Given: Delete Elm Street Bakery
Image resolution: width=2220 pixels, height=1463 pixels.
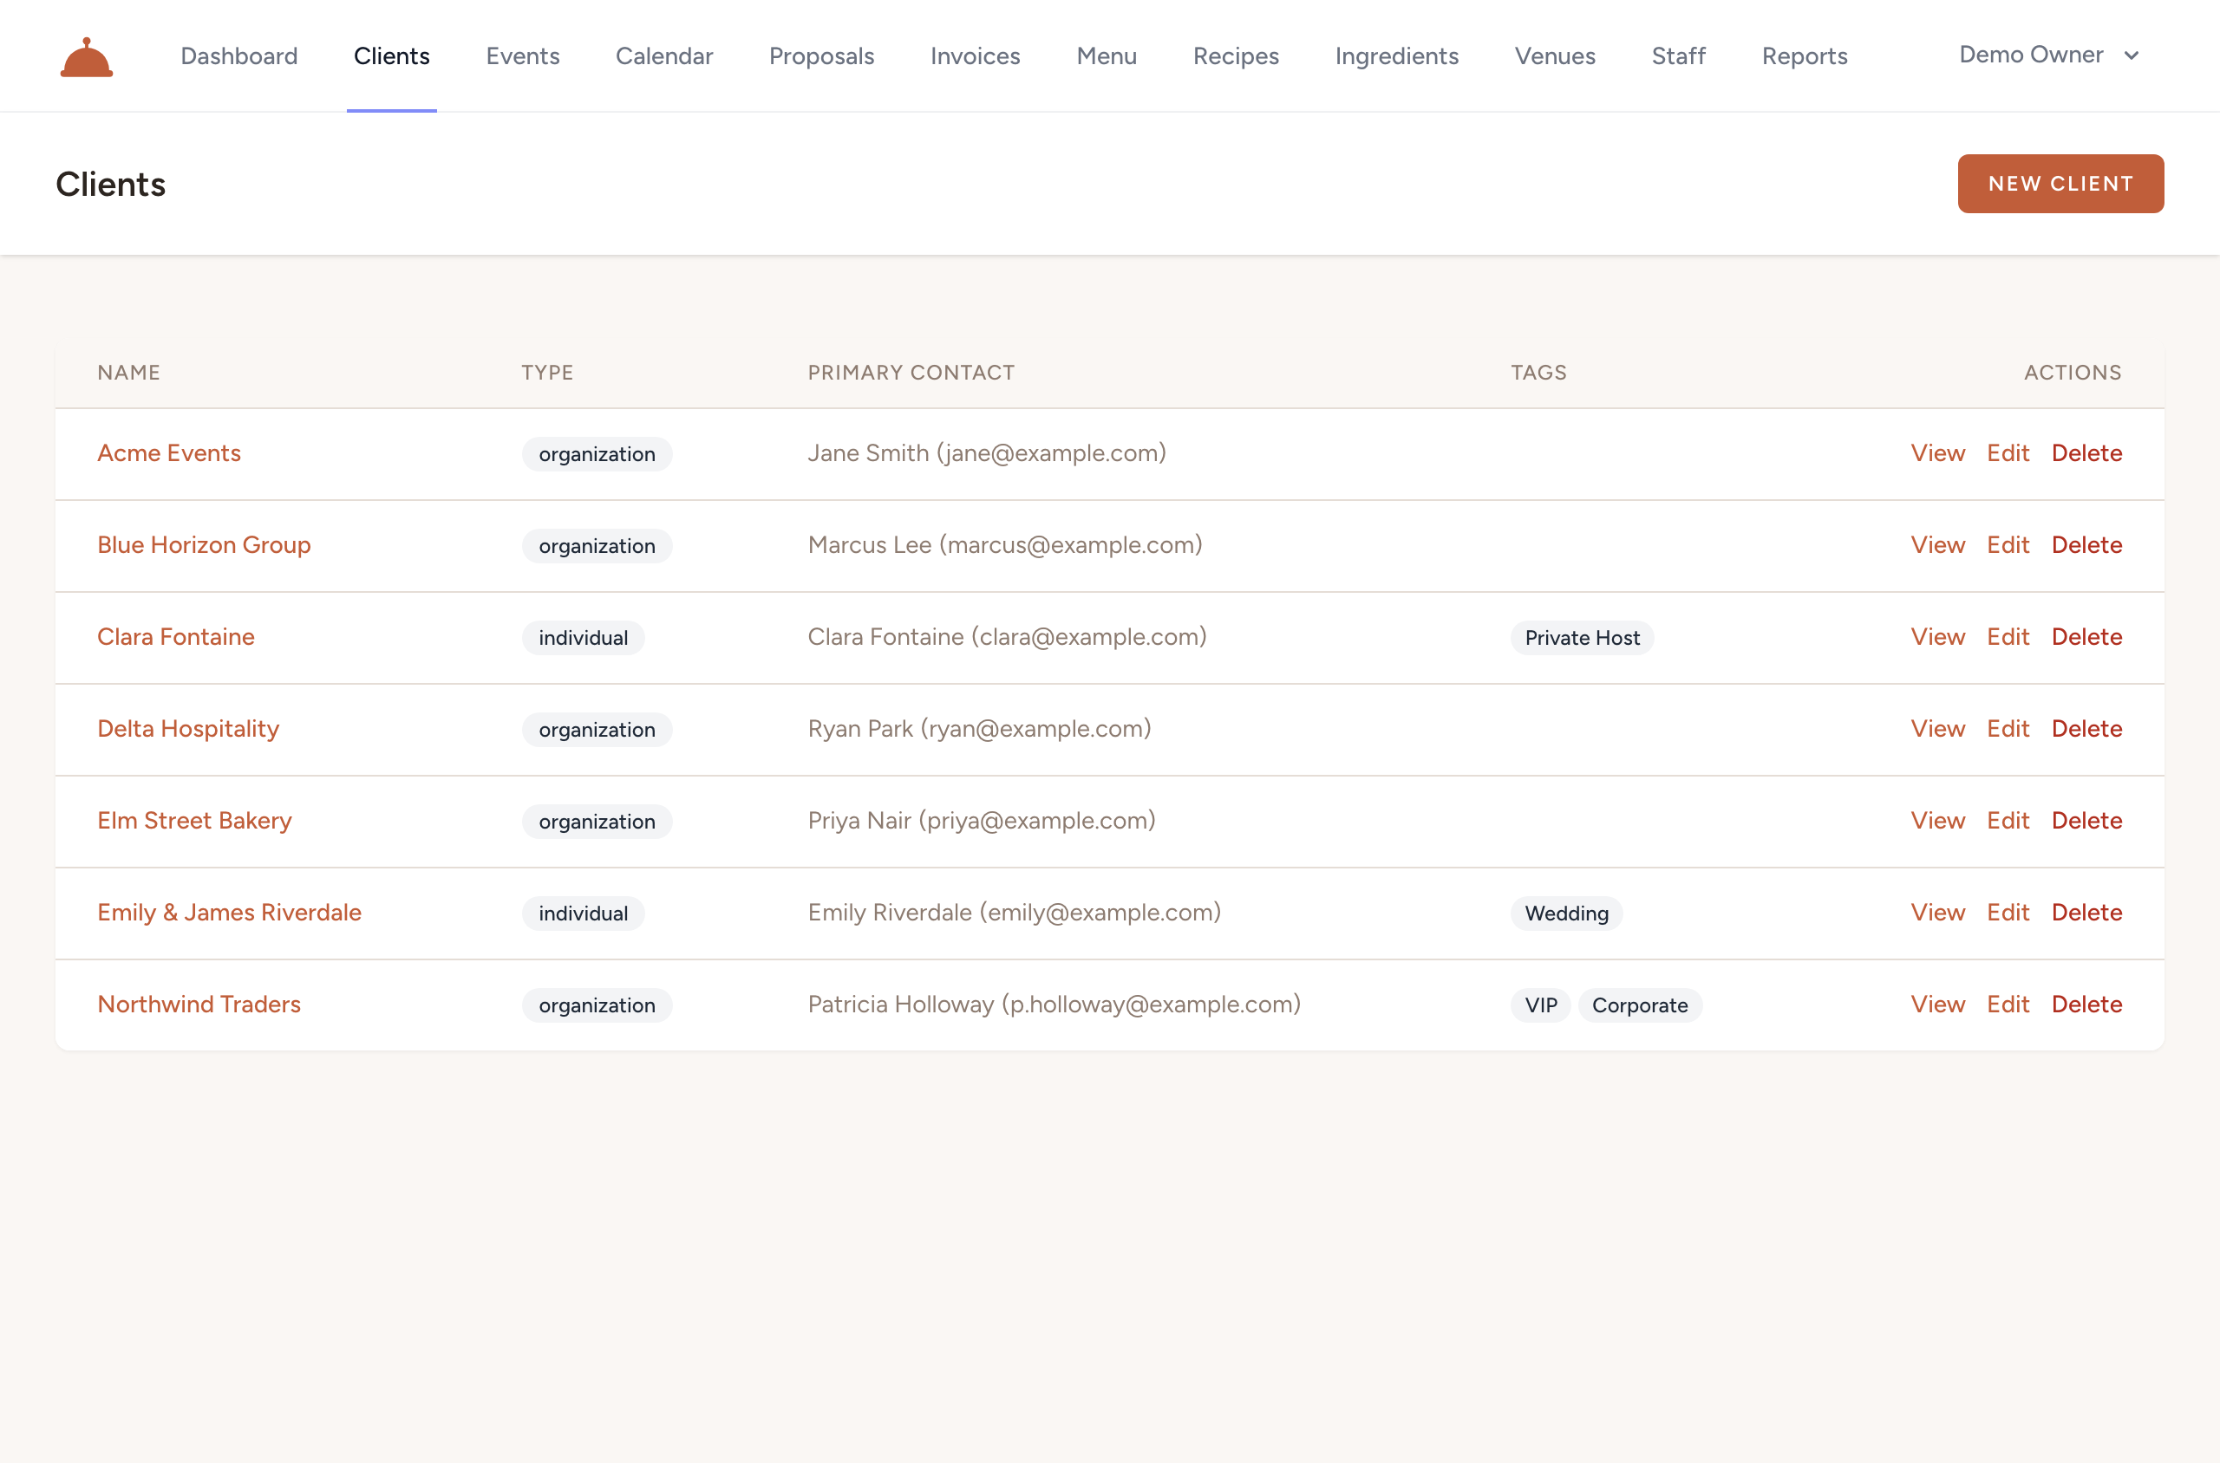Looking at the screenshot, I should pos(2086,821).
